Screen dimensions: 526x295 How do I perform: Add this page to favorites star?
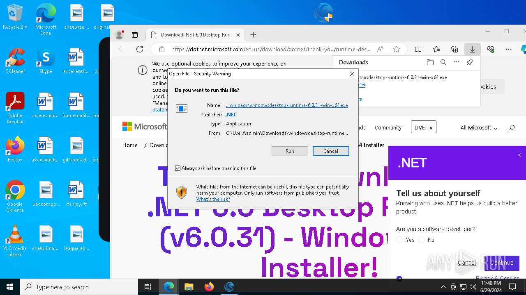[397, 49]
